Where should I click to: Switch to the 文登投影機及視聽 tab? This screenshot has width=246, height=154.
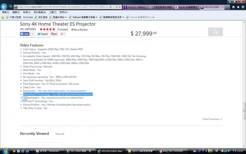coord(161,7)
